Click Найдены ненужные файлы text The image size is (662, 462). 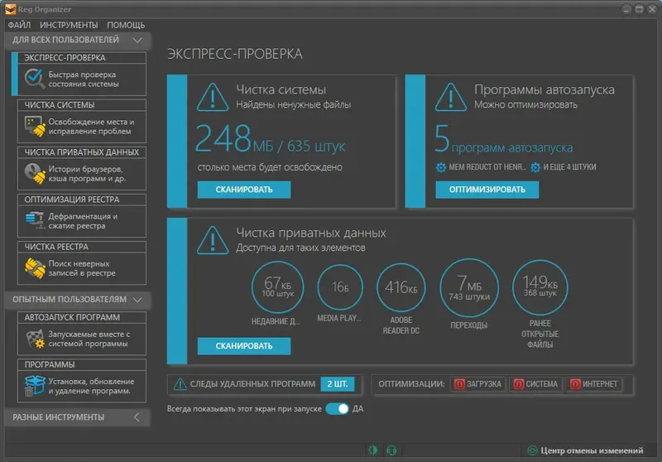tap(294, 104)
